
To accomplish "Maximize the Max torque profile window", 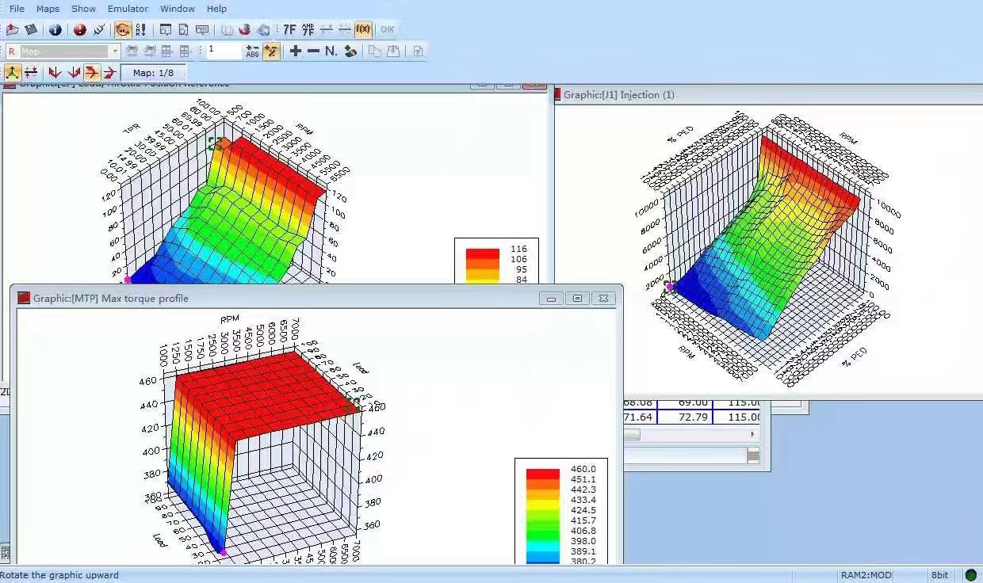I will point(577,299).
